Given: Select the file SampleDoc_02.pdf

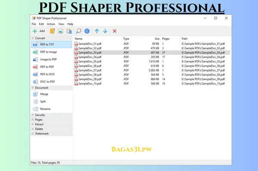Looking at the screenshot, I should [x=90, y=48].
